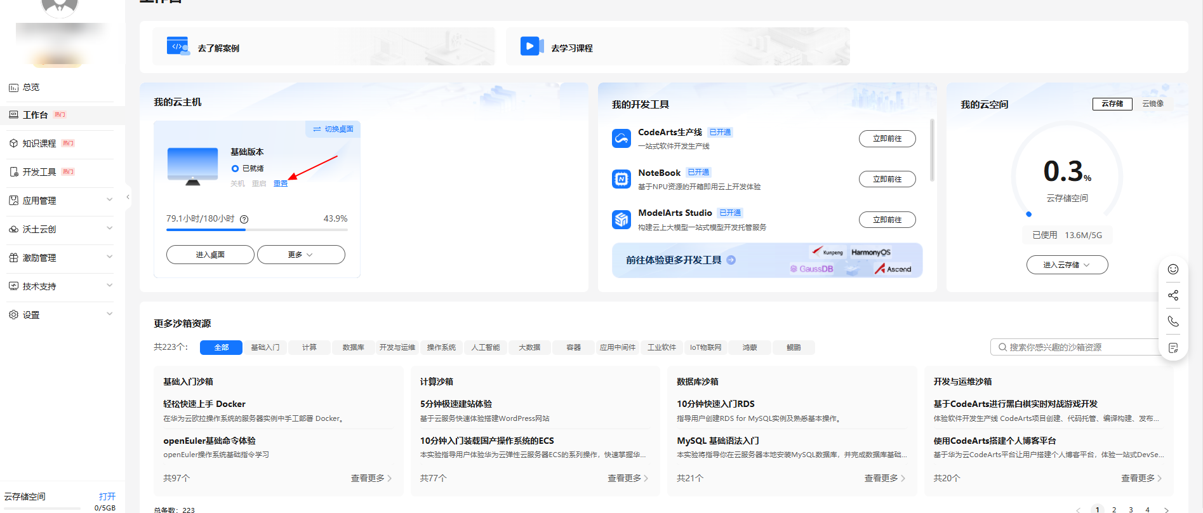Screen dimensions: 1203x513
Task: Click 查看更多 in 数据库沙箱 card
Action: click(885, 478)
